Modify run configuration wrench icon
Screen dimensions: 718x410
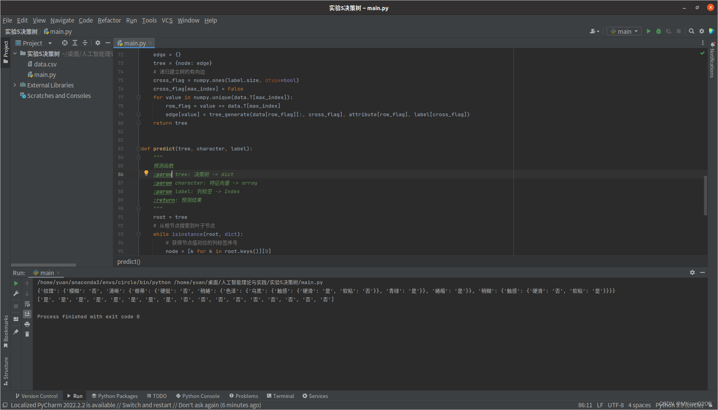pos(16,294)
